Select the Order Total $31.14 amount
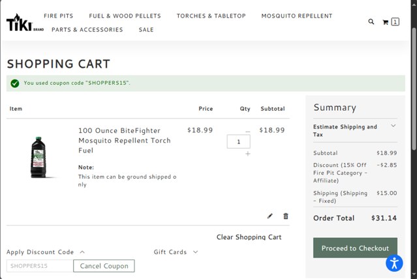 point(384,218)
